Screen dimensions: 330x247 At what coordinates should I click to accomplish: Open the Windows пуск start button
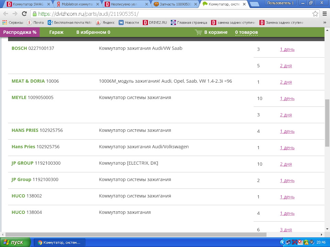[x=15, y=243]
